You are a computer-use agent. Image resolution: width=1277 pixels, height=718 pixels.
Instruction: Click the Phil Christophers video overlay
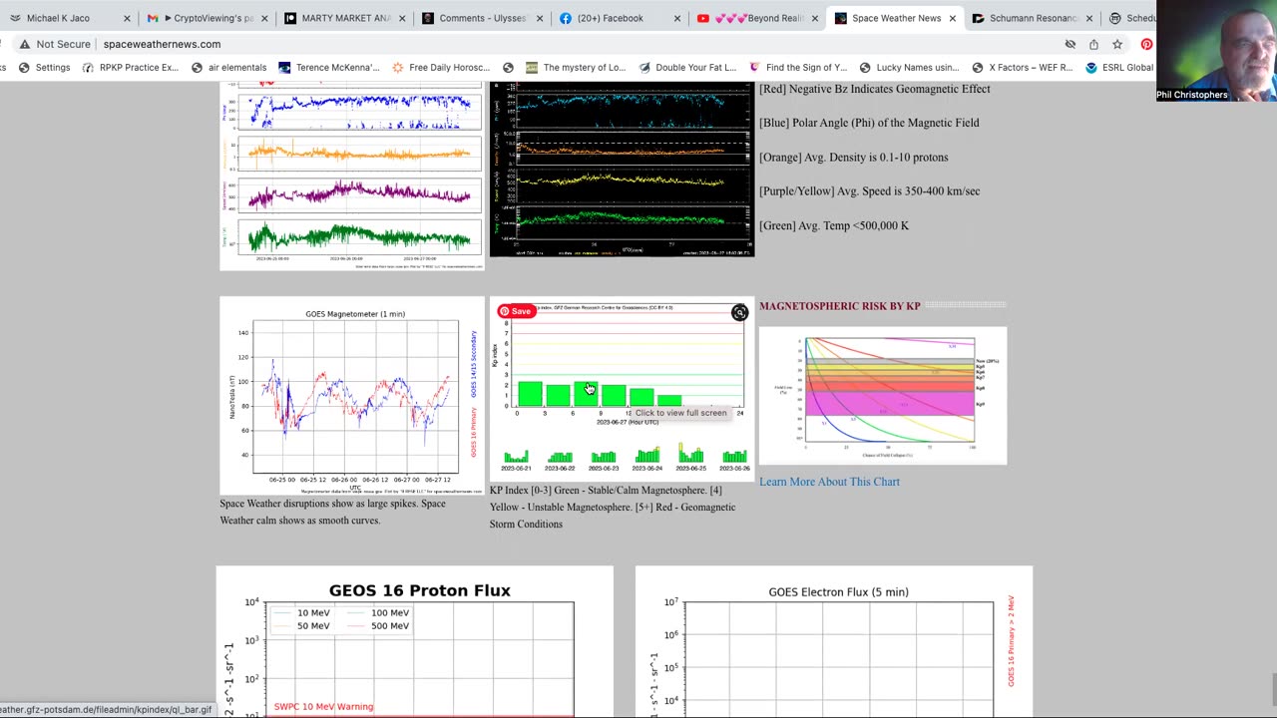coord(1216,52)
